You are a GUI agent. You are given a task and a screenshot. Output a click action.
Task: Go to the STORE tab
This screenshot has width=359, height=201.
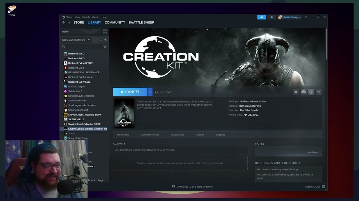[79, 22]
